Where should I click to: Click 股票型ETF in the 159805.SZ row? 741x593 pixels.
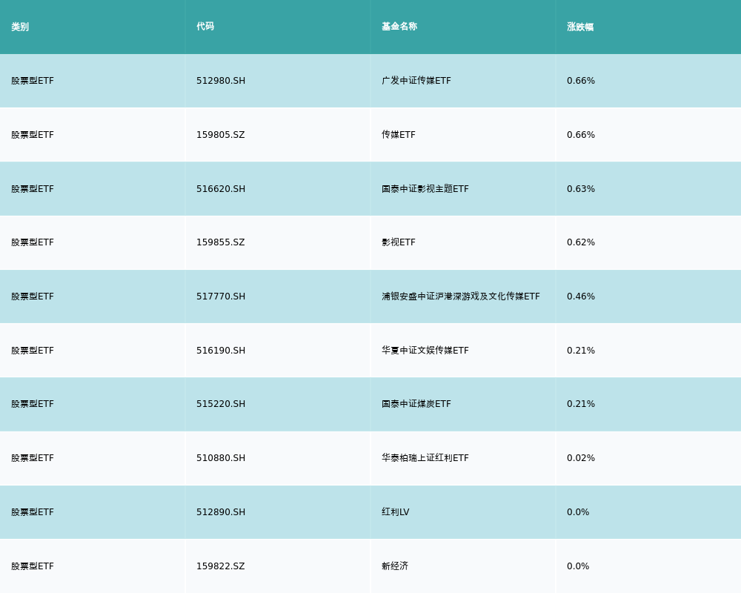[x=33, y=135]
